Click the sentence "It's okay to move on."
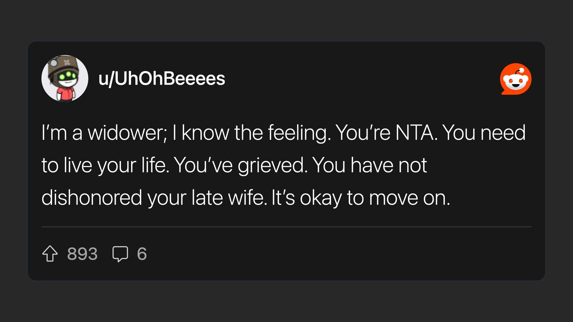The image size is (573, 322). pyautogui.click(x=360, y=197)
